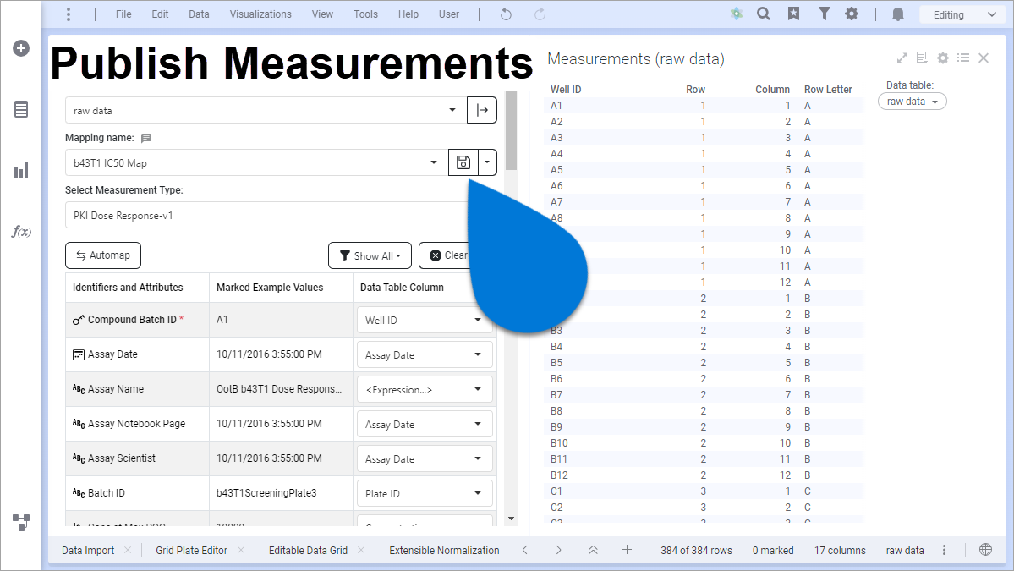Screen dimensions: 1014x571
Task: Click the scroll down arrow of mapping panel
Action: (511, 519)
